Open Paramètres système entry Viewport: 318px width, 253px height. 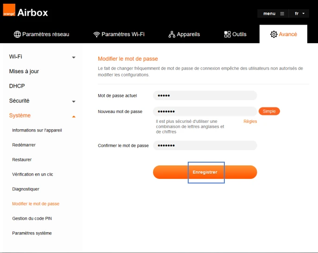pyautogui.click(x=32, y=233)
